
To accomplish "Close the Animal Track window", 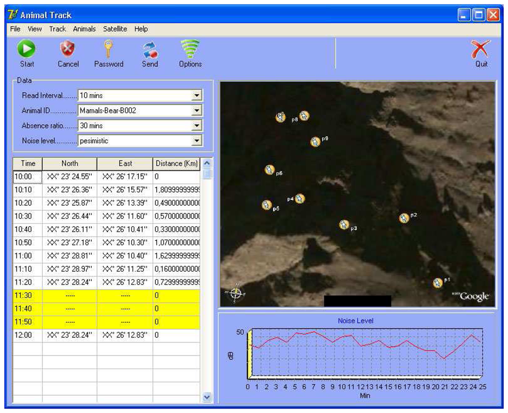I will [x=494, y=15].
